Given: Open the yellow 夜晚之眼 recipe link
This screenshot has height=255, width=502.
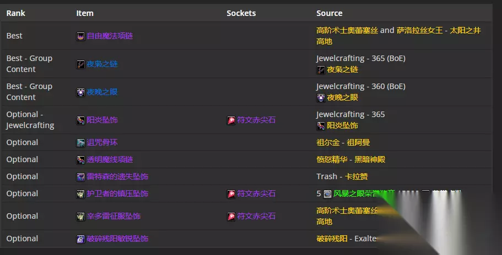Looking at the screenshot, I should tap(342, 97).
